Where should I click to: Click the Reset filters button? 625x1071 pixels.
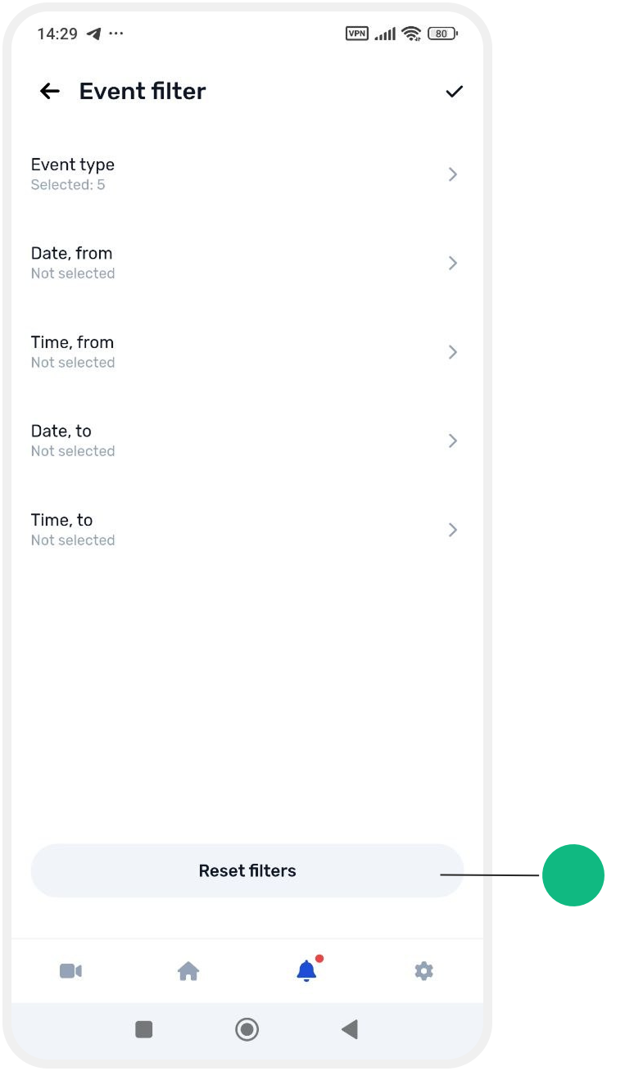tap(247, 870)
